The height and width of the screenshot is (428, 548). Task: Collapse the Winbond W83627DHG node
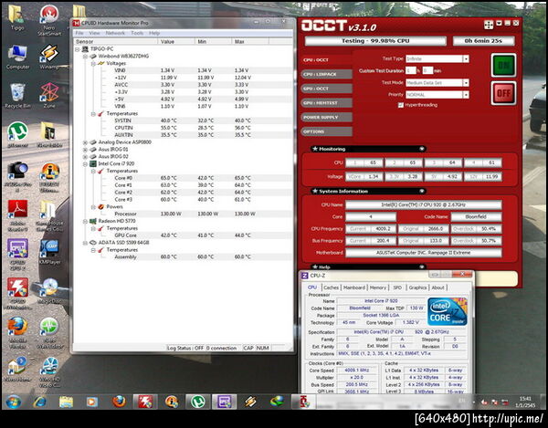[x=85, y=57]
